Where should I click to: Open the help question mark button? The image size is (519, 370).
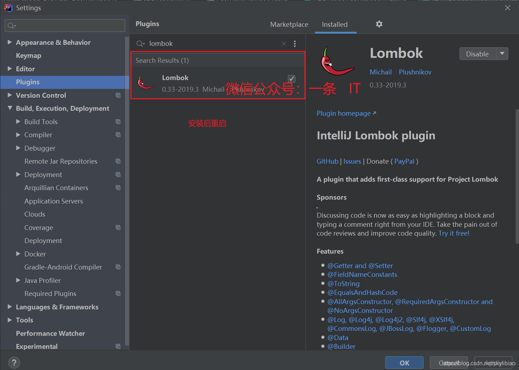tap(14, 363)
